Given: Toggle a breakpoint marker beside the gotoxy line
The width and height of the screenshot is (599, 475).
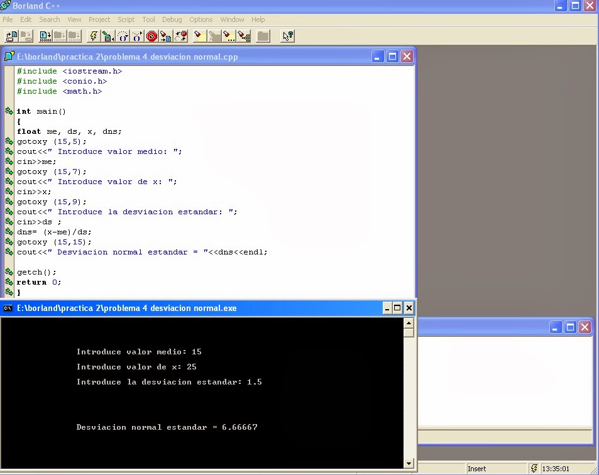Looking at the screenshot, I should (x=8, y=141).
